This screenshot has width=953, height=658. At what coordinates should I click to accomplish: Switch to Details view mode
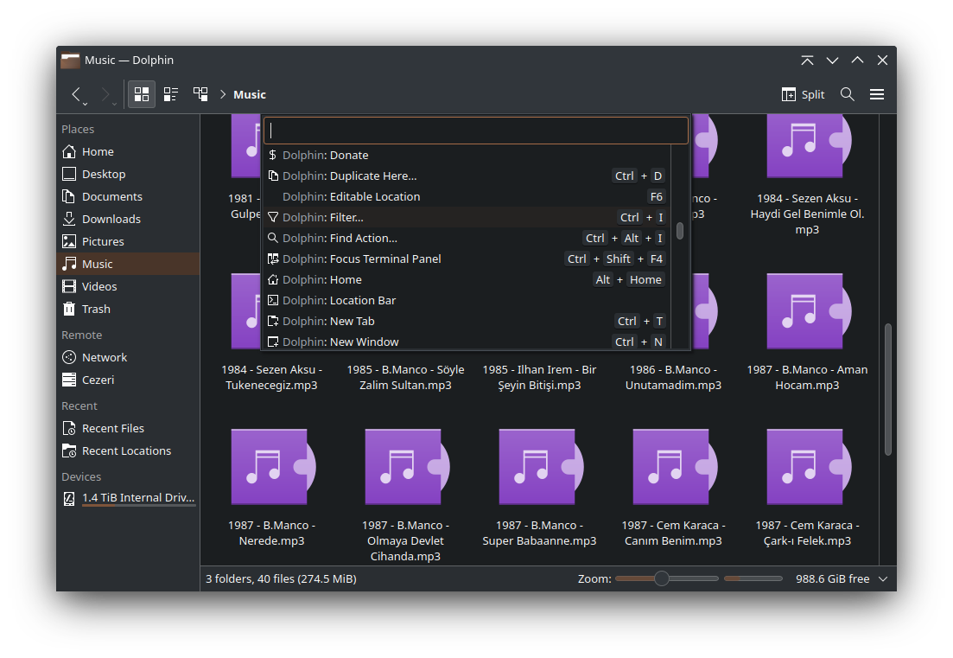200,94
